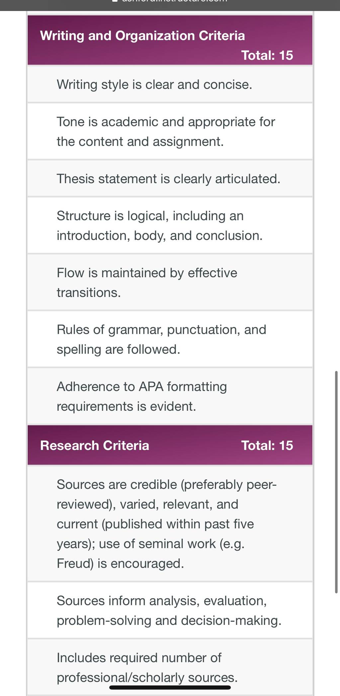Select the 'Flow is maintained by effective transitions' row
340x696 pixels.
pos(170,282)
